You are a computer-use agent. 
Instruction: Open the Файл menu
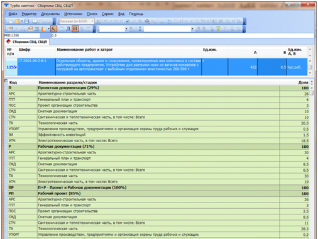coord(13,14)
